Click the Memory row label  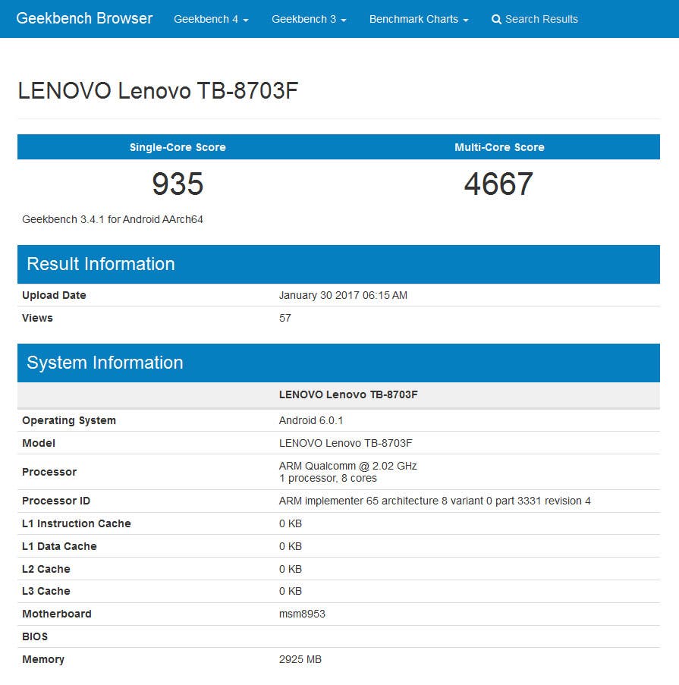43,659
